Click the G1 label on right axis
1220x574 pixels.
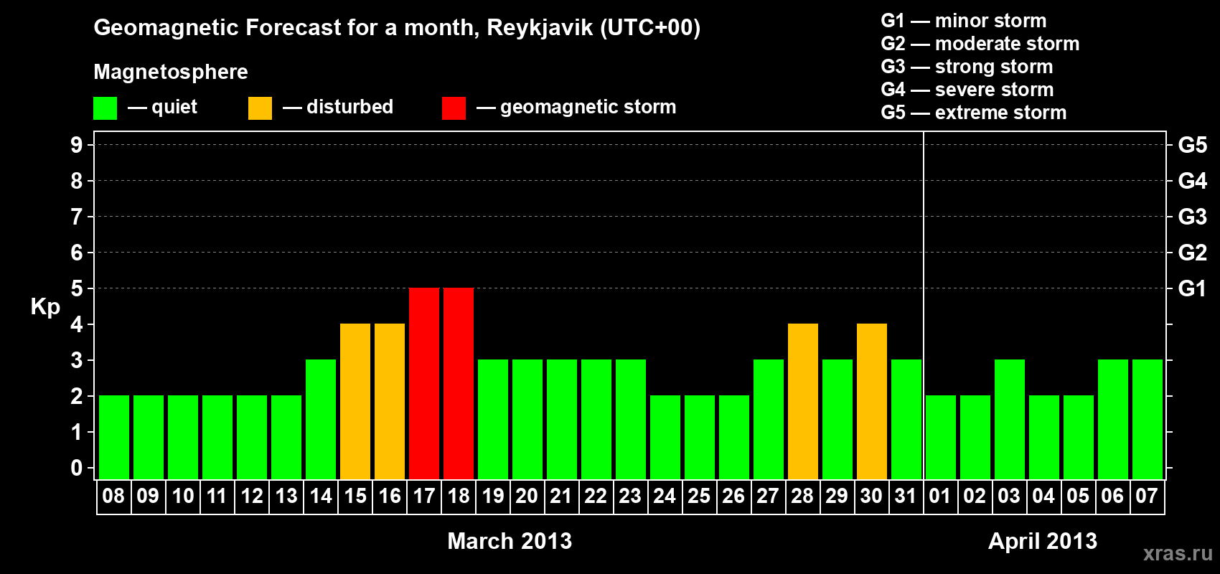coord(1193,288)
